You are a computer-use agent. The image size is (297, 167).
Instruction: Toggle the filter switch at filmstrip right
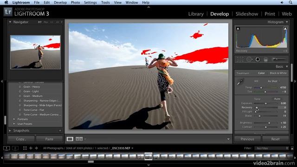pyautogui.click(x=292, y=148)
